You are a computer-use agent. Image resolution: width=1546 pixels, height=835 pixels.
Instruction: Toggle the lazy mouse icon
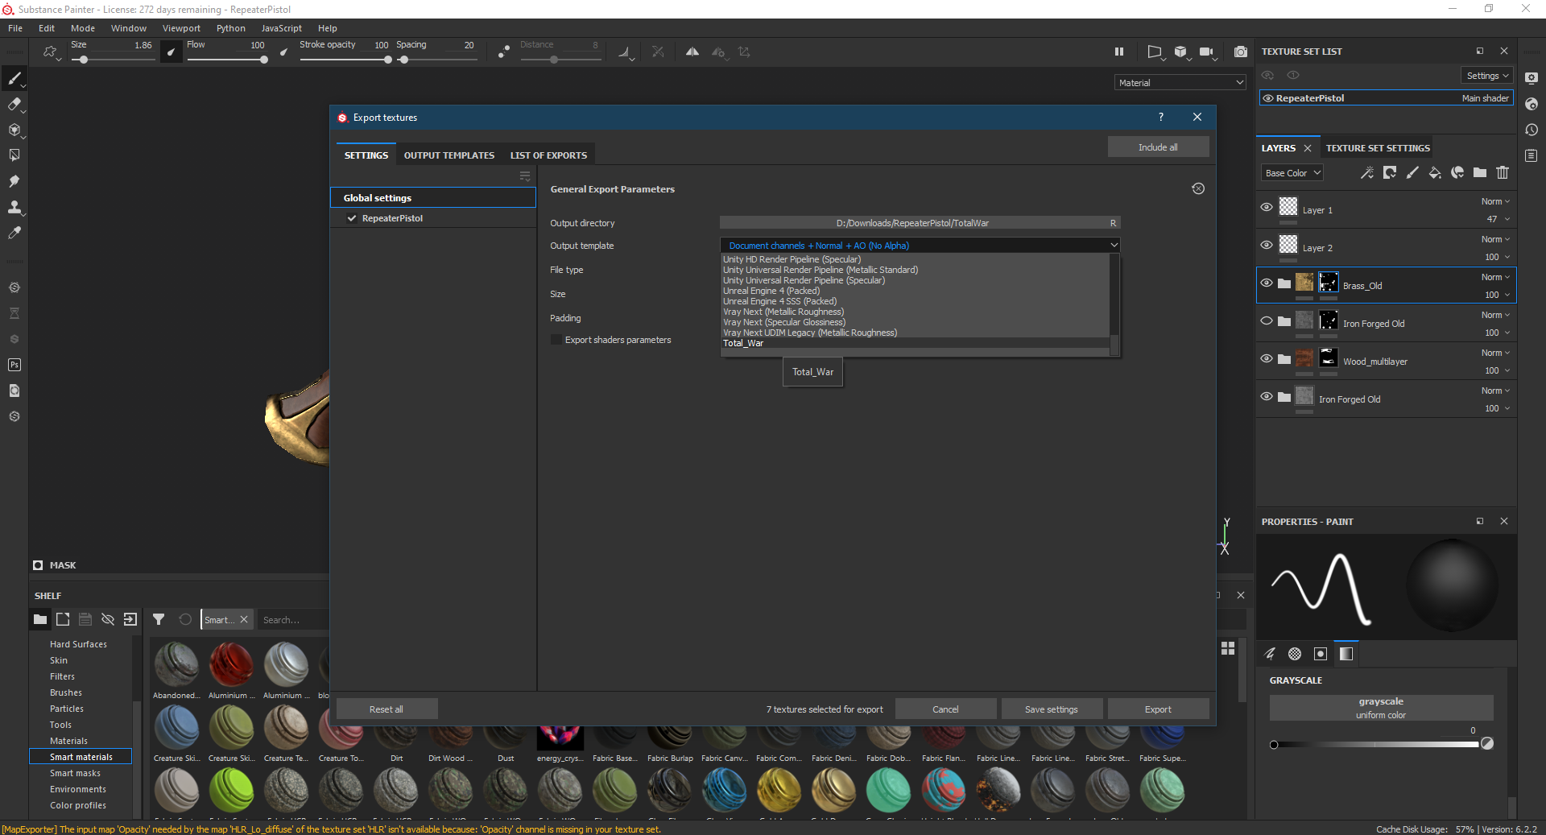pyautogui.click(x=504, y=52)
